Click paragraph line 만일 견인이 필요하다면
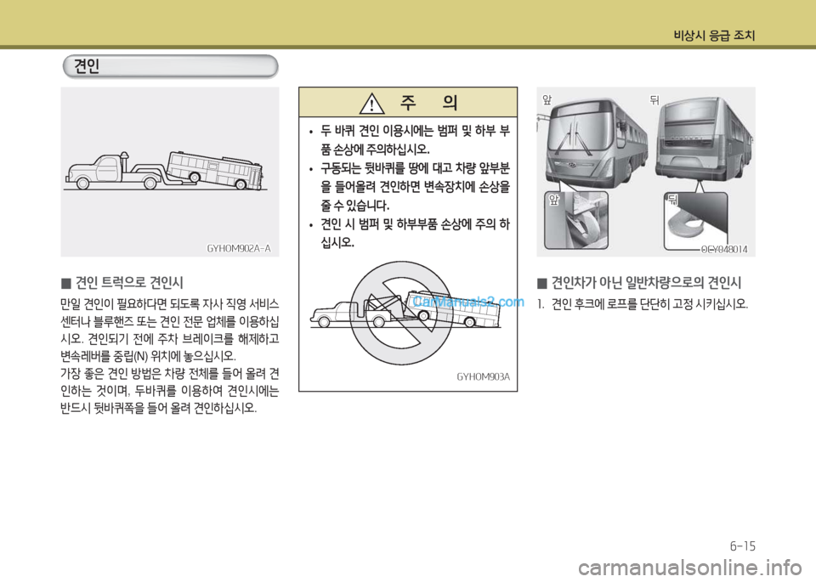This screenshot has width=816, height=582. (x=170, y=303)
